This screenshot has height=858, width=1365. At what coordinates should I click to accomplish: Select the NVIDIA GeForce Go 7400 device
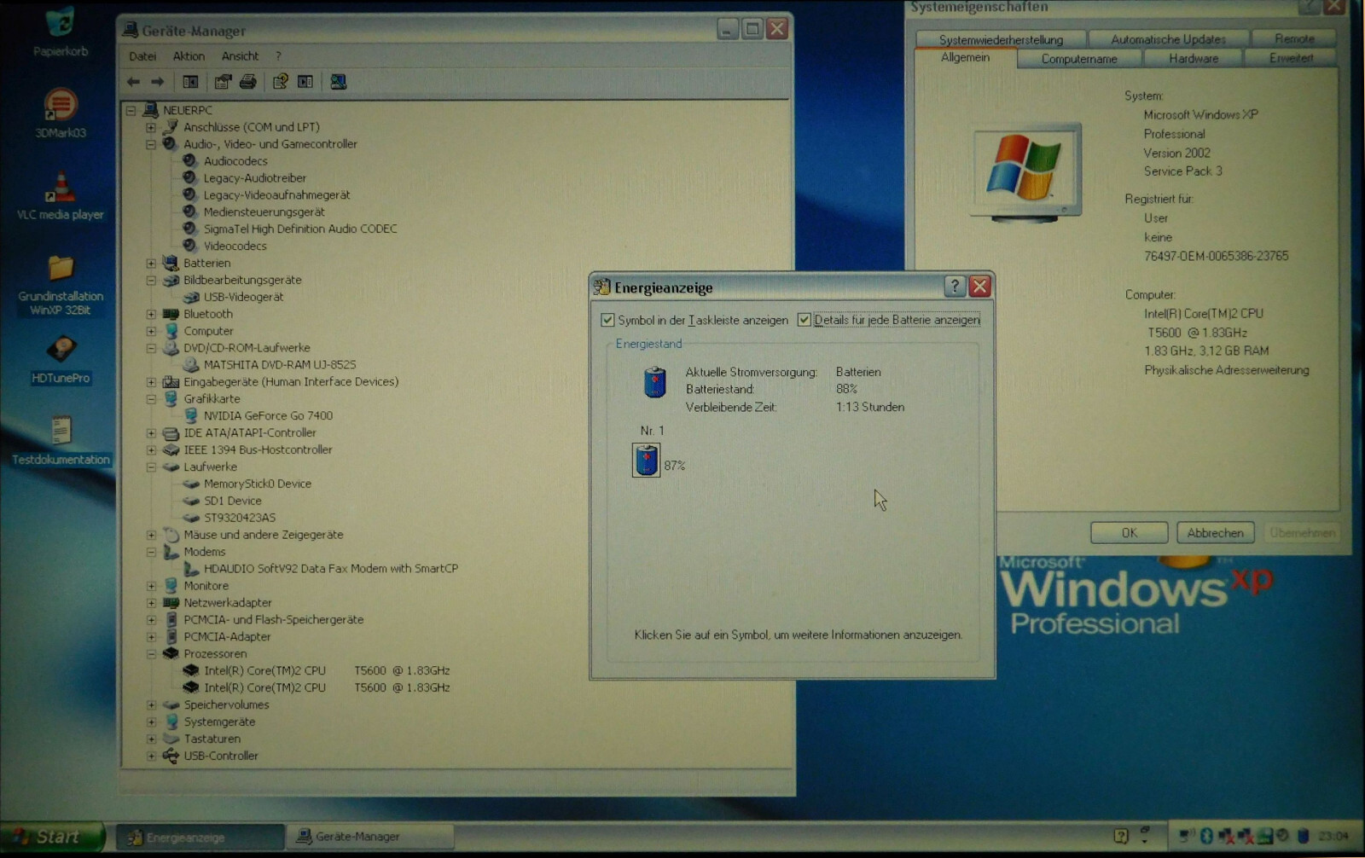(268, 415)
